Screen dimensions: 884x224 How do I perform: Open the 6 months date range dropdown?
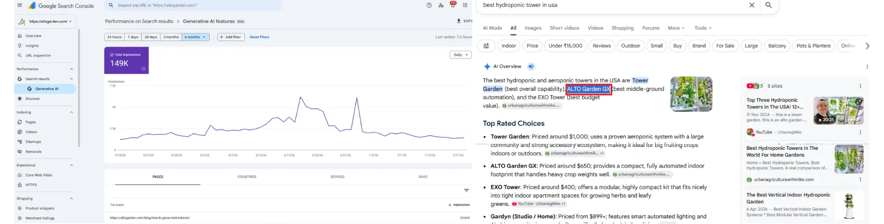195,37
